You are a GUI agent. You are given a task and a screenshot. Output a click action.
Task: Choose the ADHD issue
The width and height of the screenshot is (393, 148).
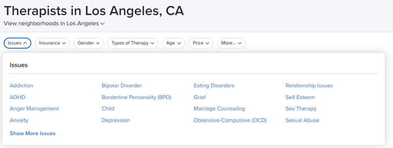[x=18, y=97]
